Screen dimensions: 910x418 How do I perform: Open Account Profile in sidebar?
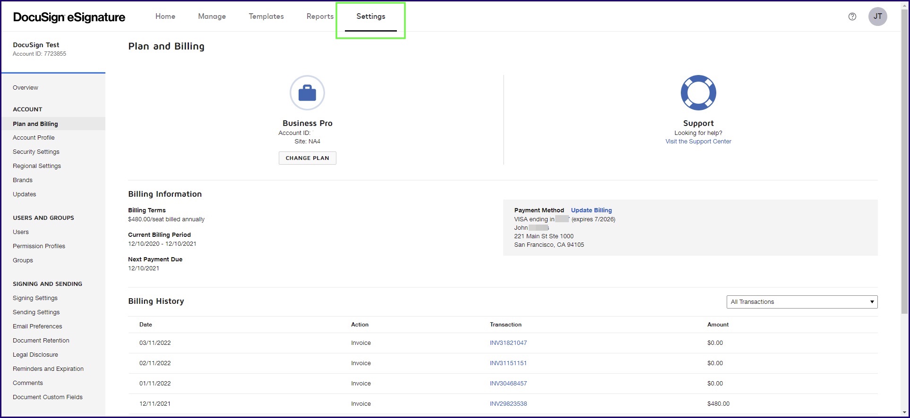tap(34, 138)
